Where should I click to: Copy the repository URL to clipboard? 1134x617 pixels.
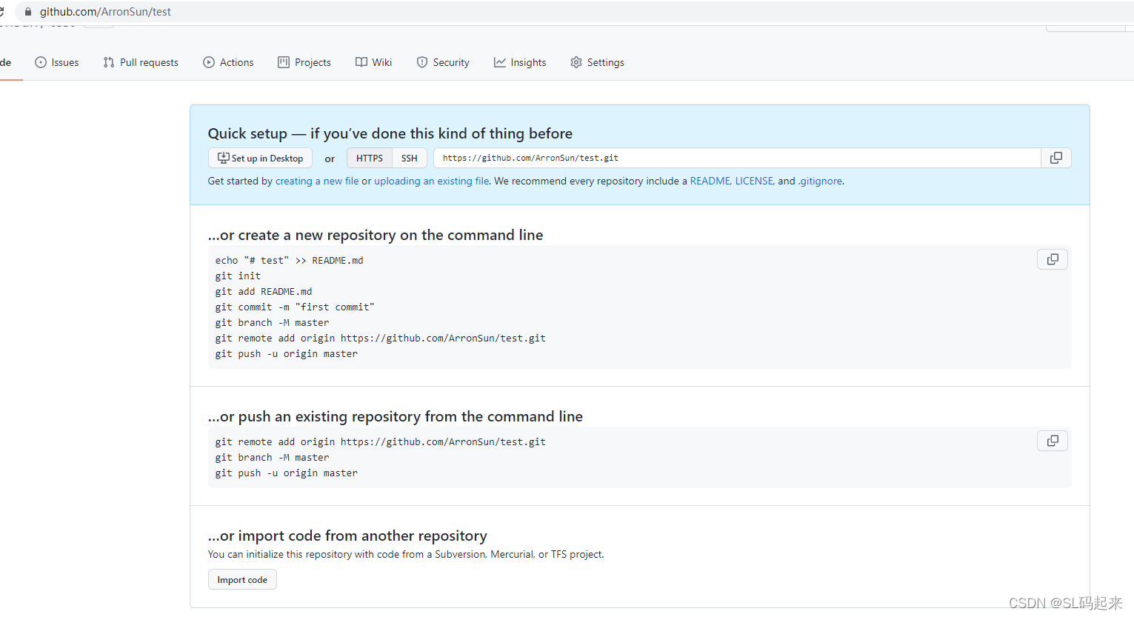pos(1055,158)
